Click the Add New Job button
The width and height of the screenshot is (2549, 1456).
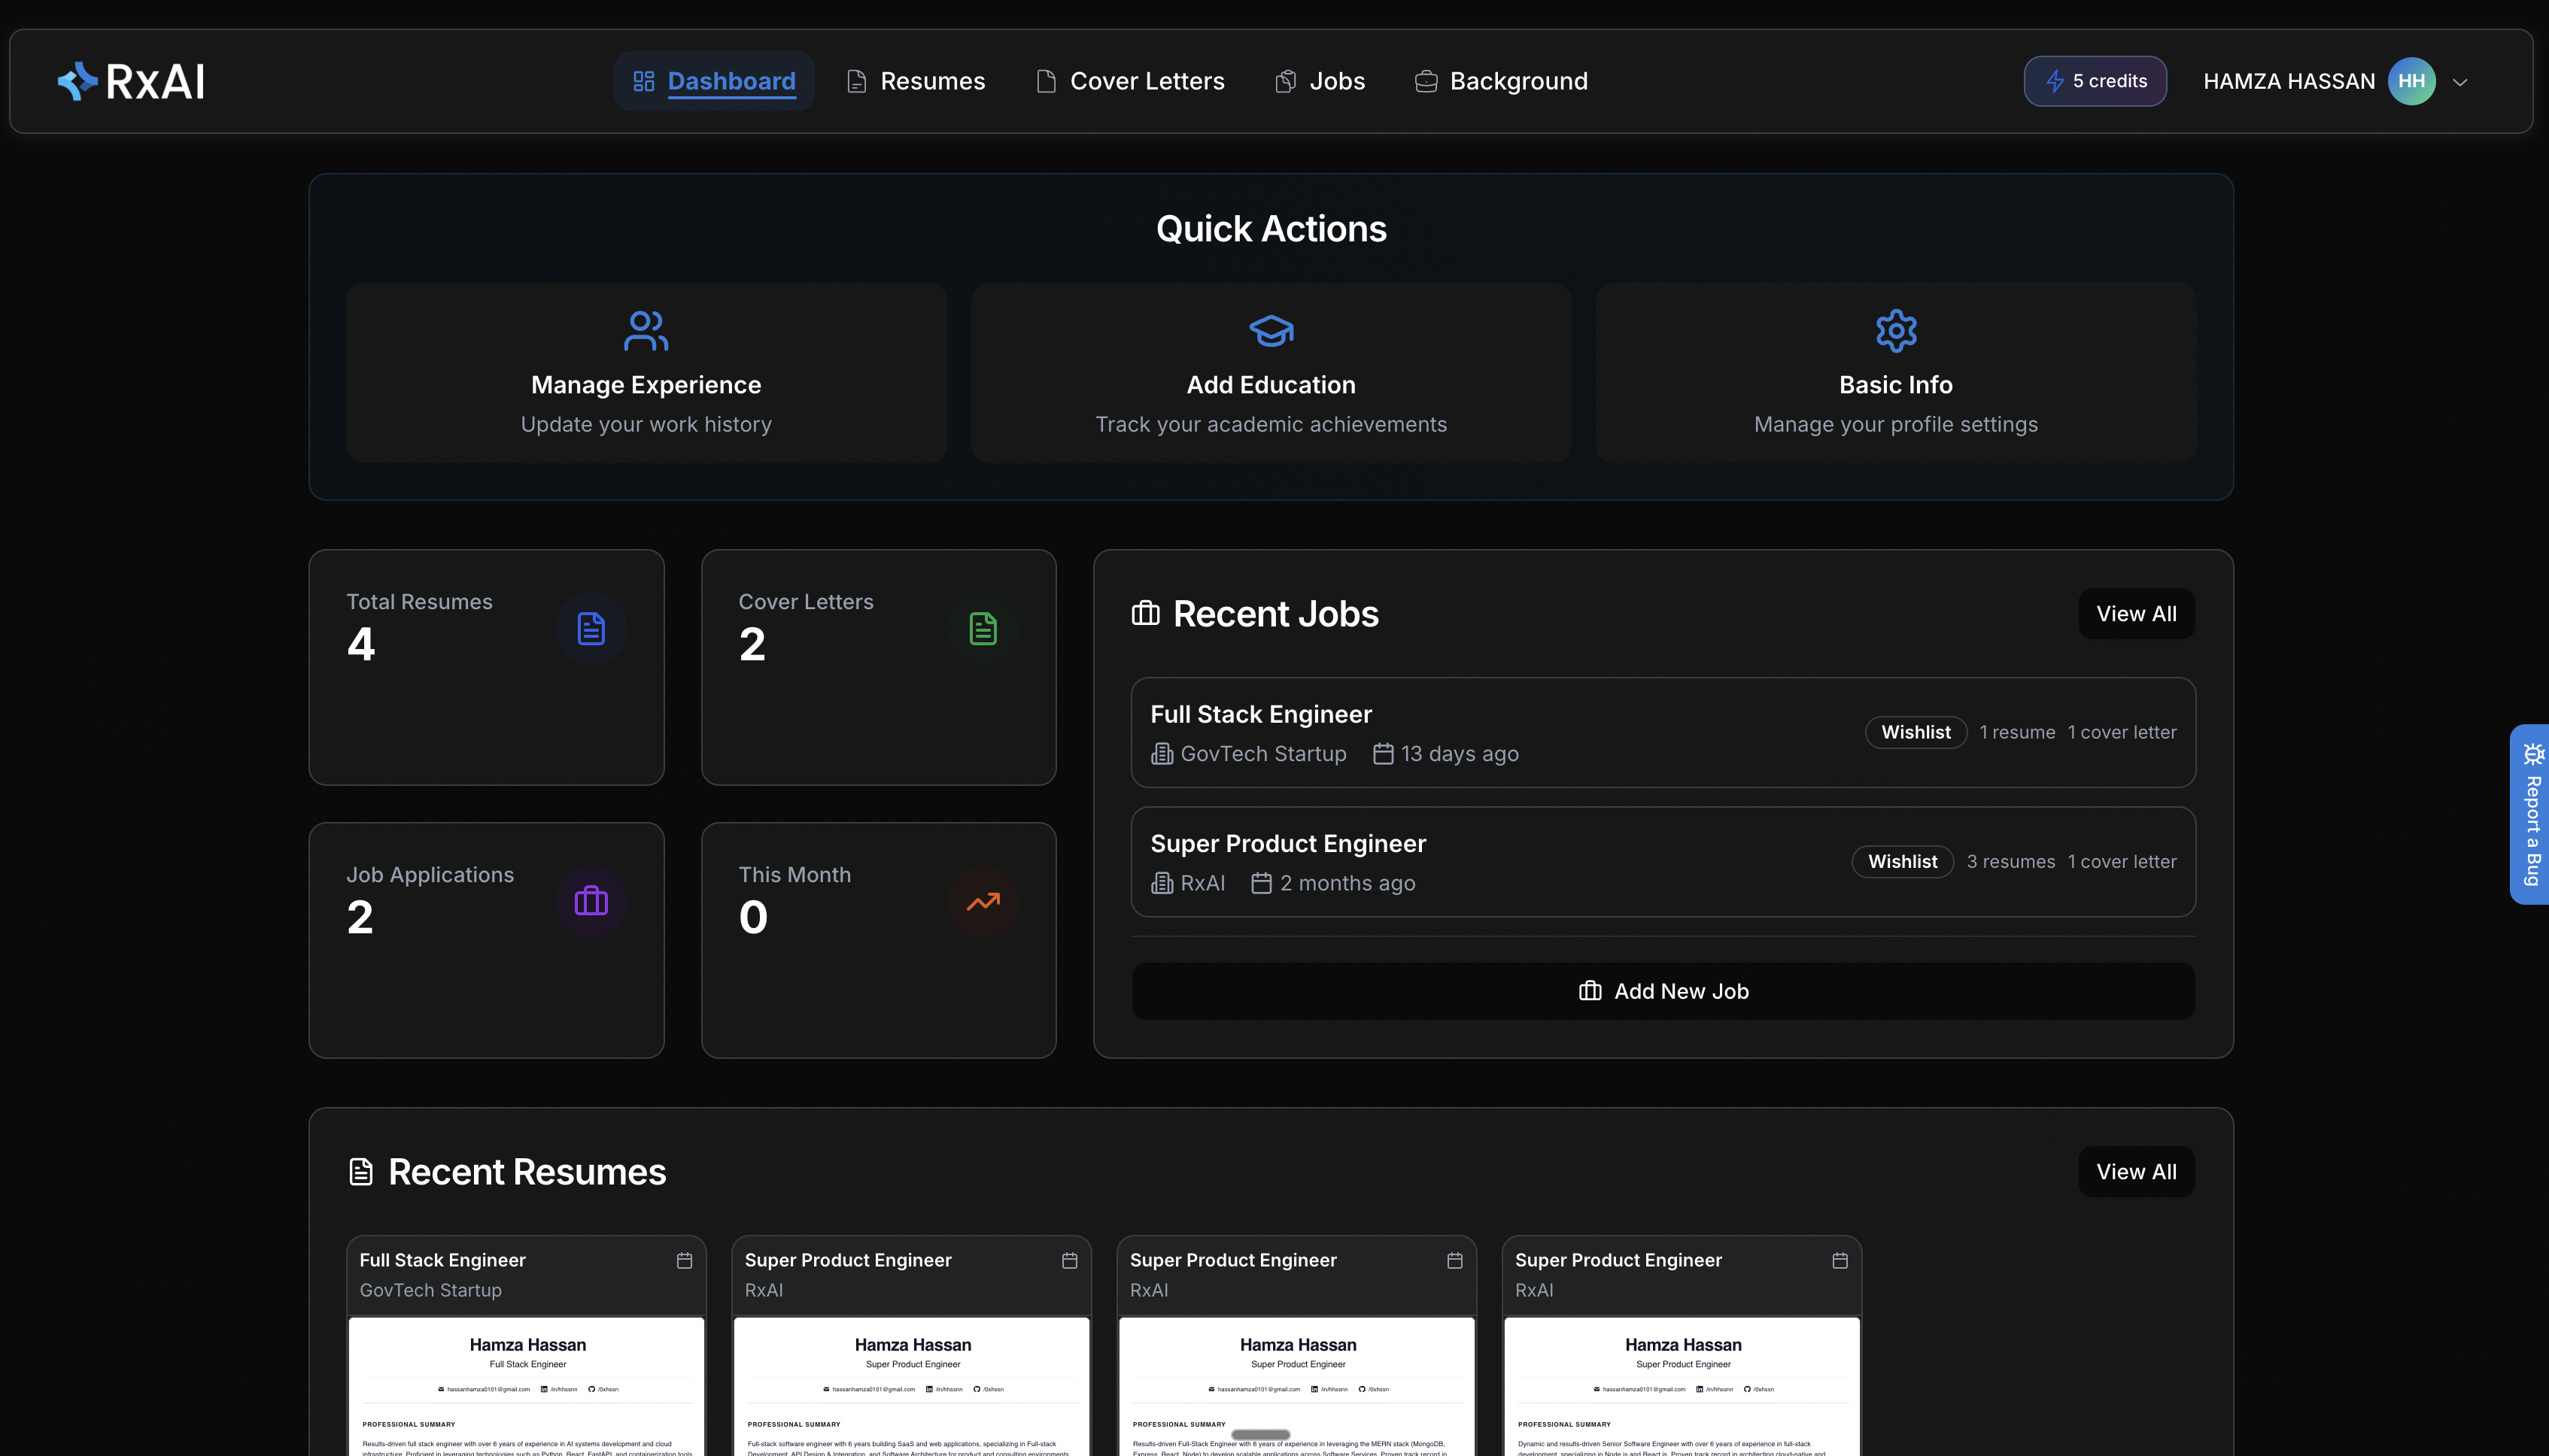(1663, 991)
